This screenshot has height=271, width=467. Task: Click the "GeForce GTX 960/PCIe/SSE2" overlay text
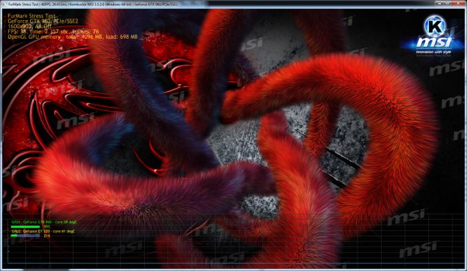(x=43, y=21)
